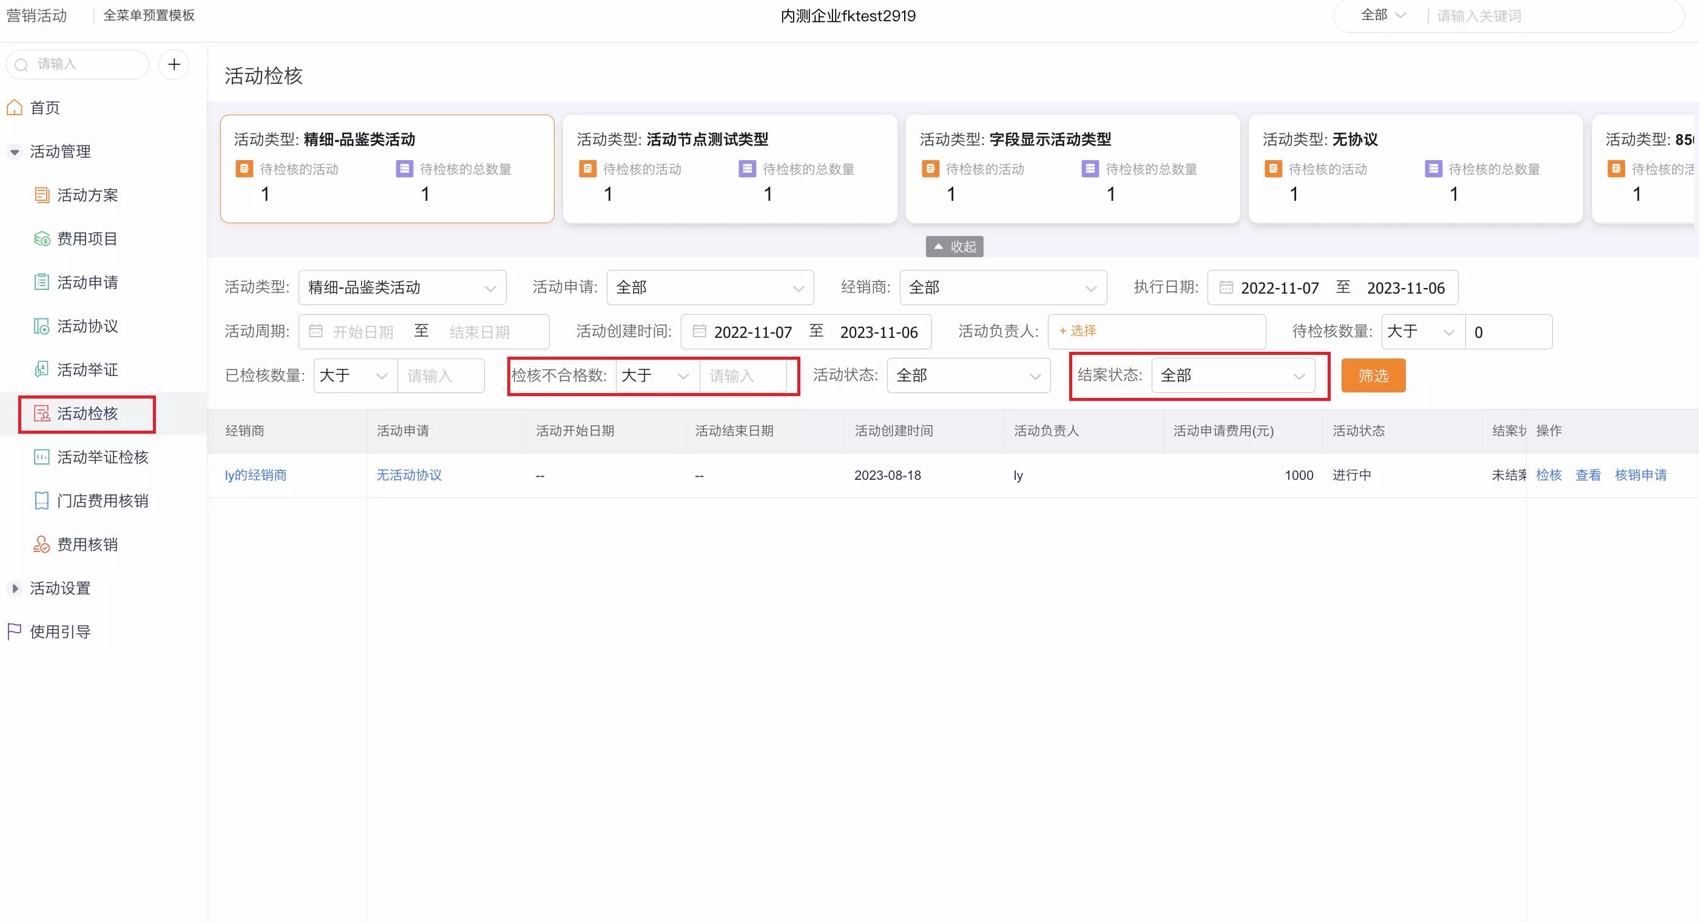
Task: Expand the 活动设置 section
Action: tap(15, 588)
